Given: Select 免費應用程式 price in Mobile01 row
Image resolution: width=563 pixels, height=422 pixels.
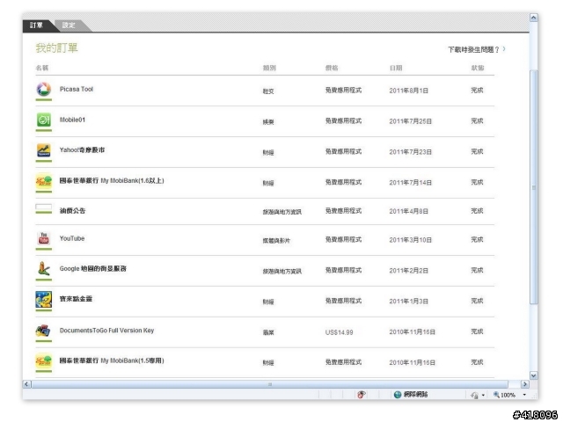Looking at the screenshot, I should [x=343, y=121].
